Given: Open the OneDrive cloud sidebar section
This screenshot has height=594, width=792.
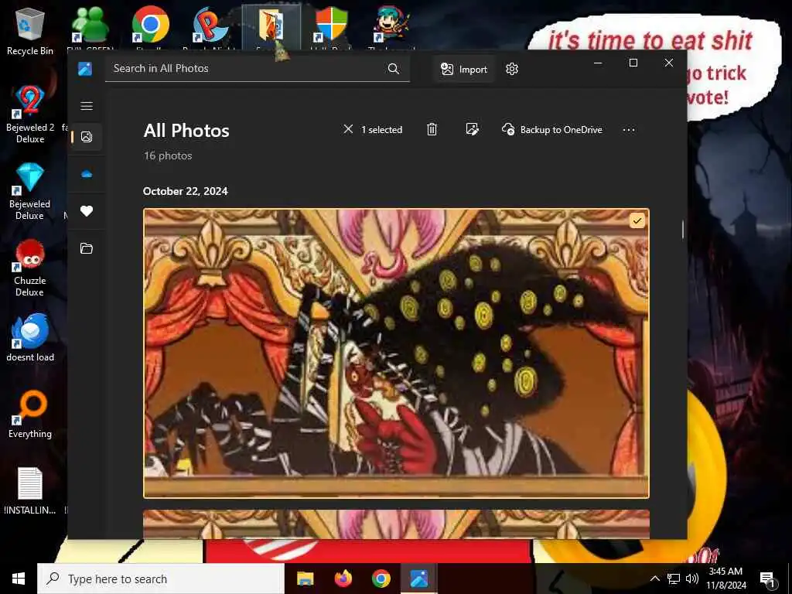Looking at the screenshot, I should [x=87, y=174].
